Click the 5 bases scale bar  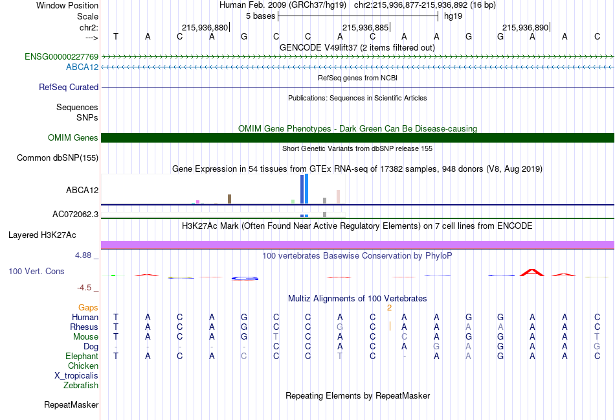coord(358,16)
